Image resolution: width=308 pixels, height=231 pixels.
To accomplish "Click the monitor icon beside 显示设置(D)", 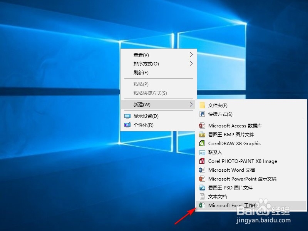I will [127, 116].
